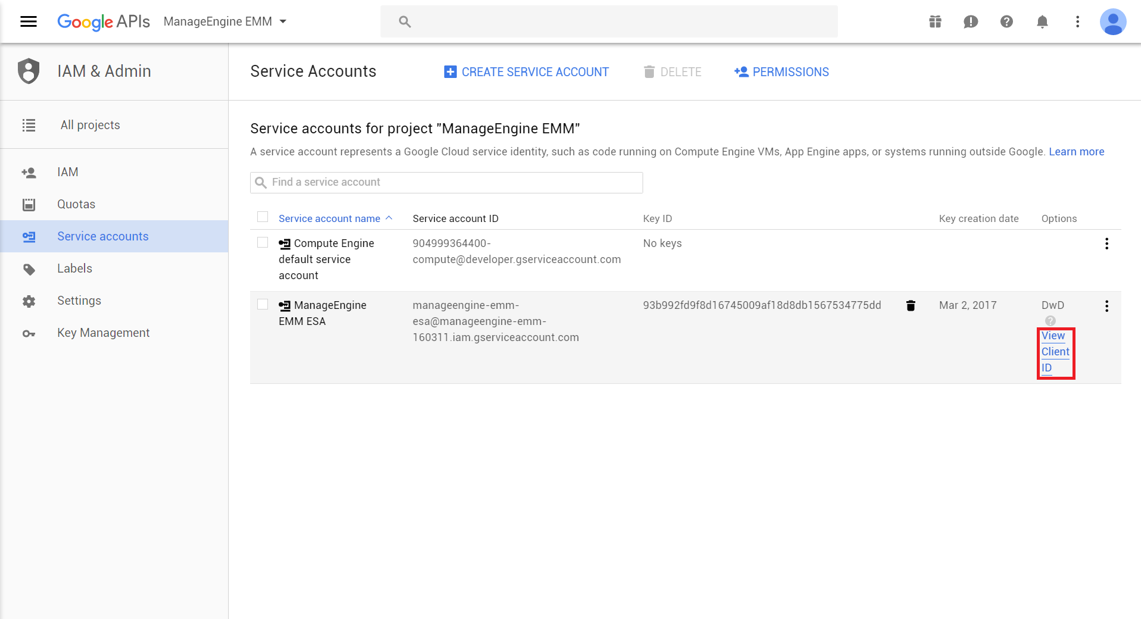Click the 904999364400-compute service account ID
Image resolution: width=1141 pixels, height=619 pixels.
[517, 251]
